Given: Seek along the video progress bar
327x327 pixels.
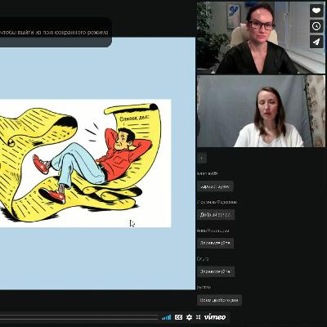Looking at the screenshot, I should tap(79, 317).
